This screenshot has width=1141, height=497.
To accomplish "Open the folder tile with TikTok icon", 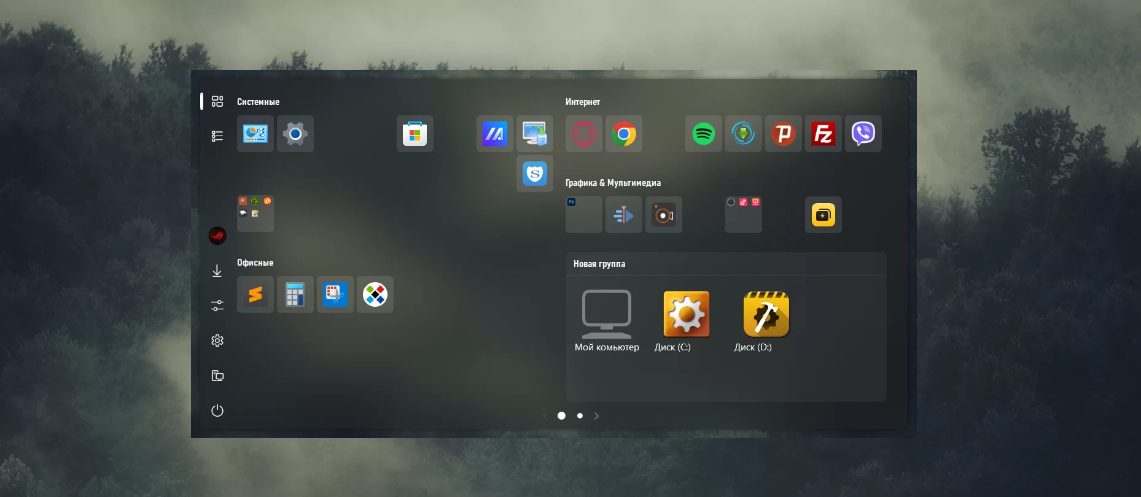I will point(744,215).
